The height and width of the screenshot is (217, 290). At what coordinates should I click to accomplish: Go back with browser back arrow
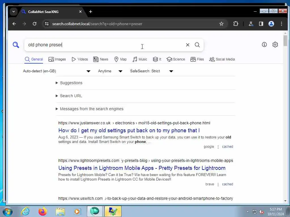tap(14, 24)
